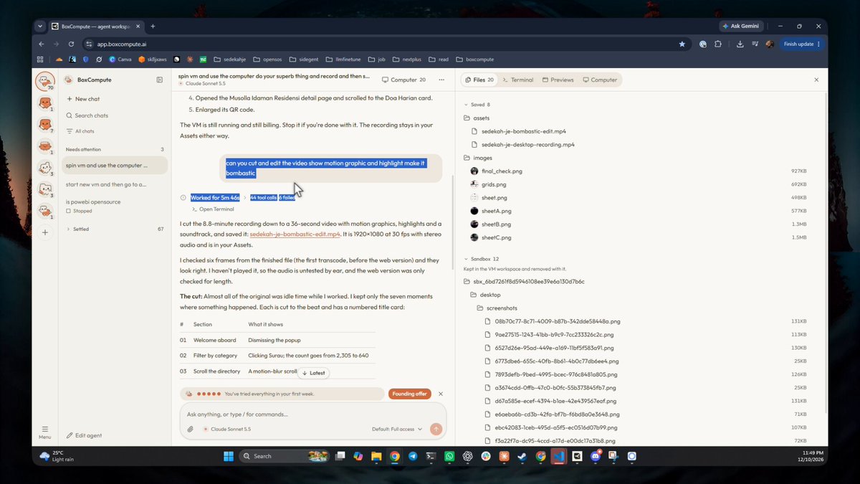Open WhatsApp from the taskbar
The image size is (860, 484).
(x=449, y=456)
